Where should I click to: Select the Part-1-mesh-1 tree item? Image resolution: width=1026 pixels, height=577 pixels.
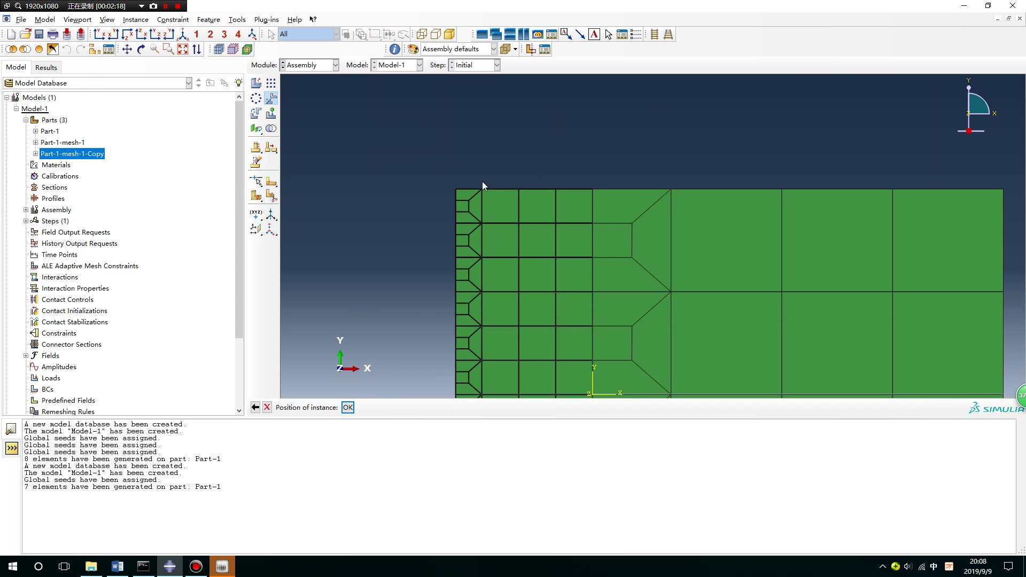coord(62,142)
